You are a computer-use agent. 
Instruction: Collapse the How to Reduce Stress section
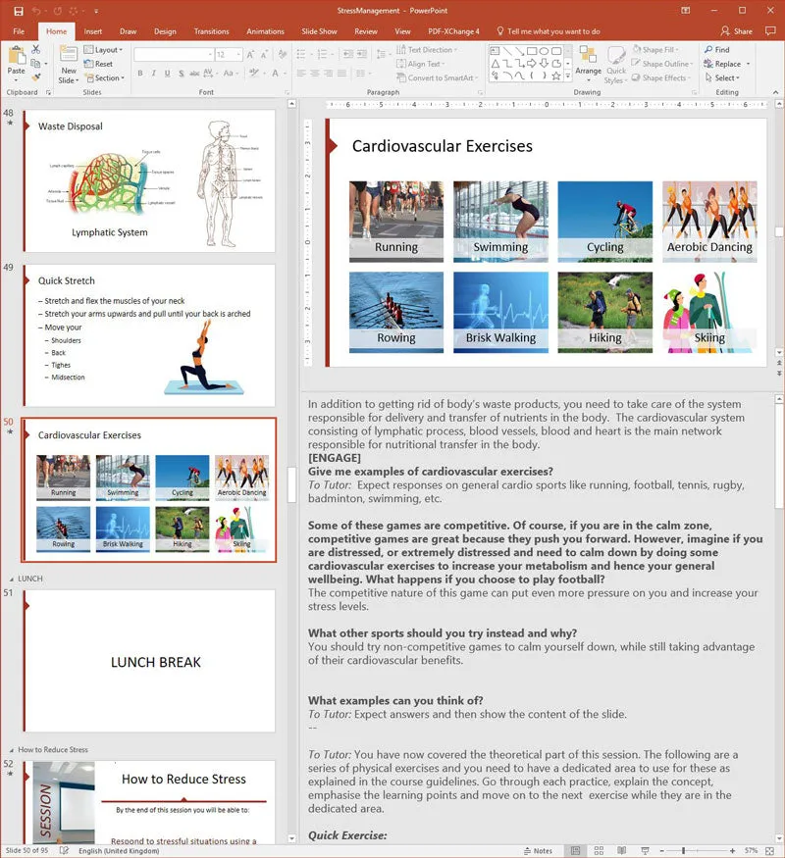point(12,750)
